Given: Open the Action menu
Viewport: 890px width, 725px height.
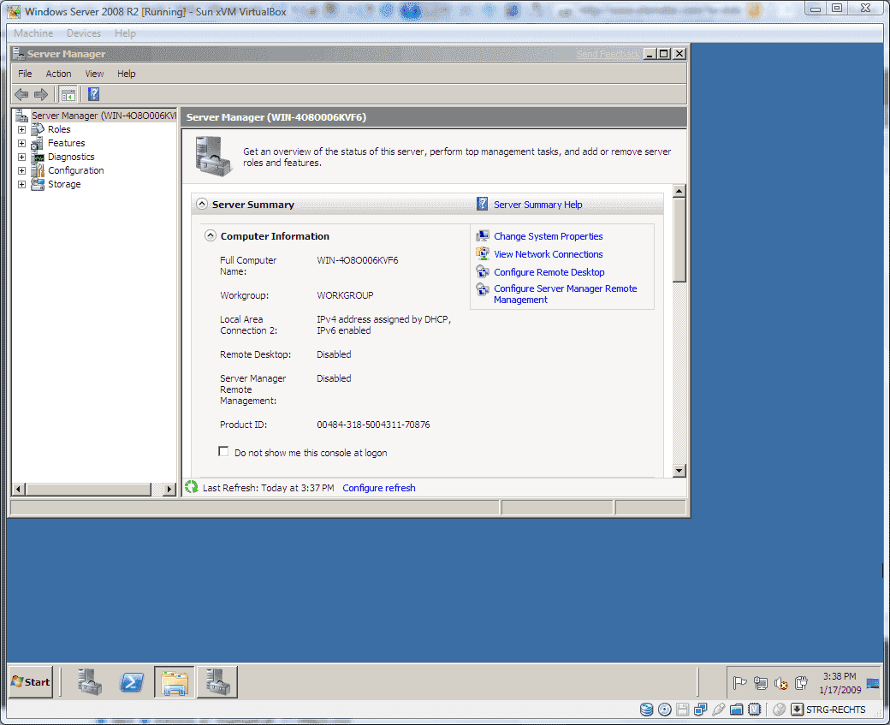Looking at the screenshot, I should tap(58, 74).
